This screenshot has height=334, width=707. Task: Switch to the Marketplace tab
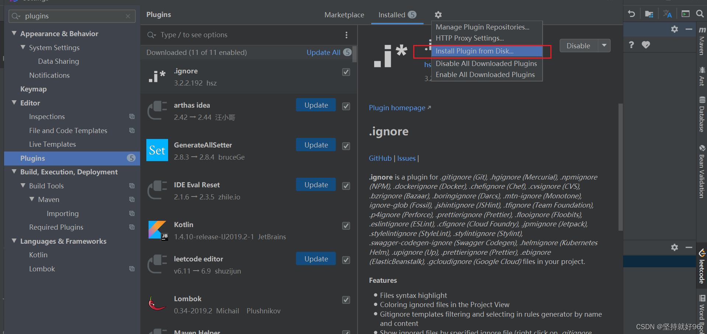point(344,15)
